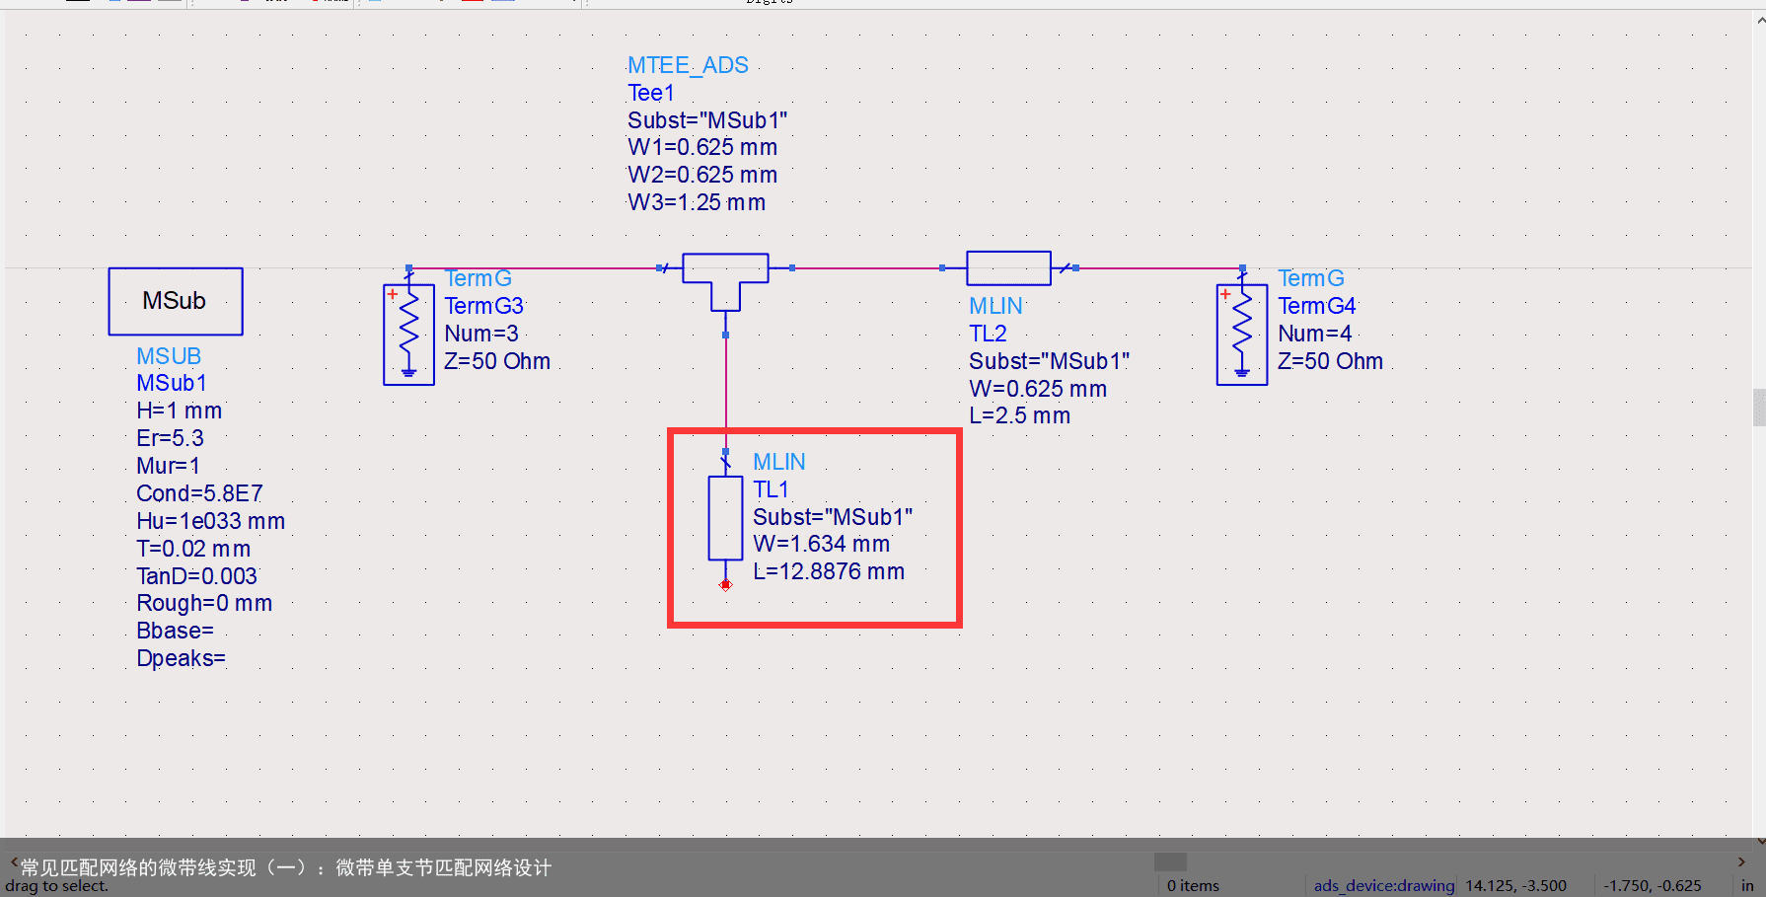The image size is (1766, 897).
Task: Edit TermG3 Z=50 Ohm impedance
Action: point(497,361)
